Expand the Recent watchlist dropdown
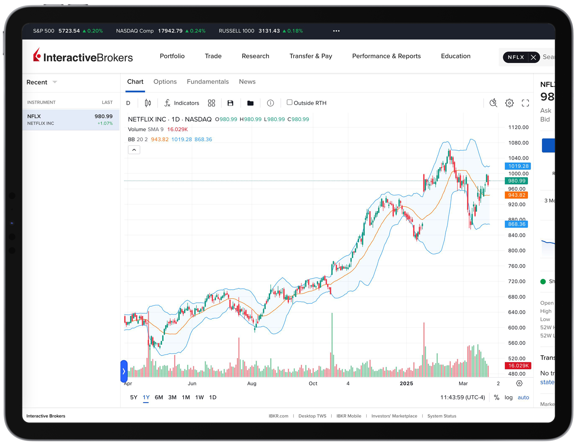 (42, 82)
